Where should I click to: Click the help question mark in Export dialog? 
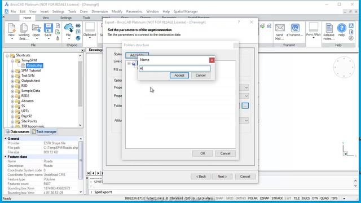click(239, 22)
